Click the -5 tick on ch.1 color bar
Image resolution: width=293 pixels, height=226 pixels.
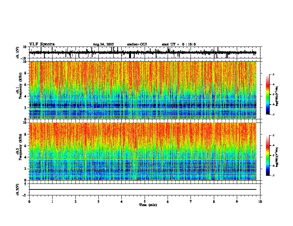coord(273,95)
